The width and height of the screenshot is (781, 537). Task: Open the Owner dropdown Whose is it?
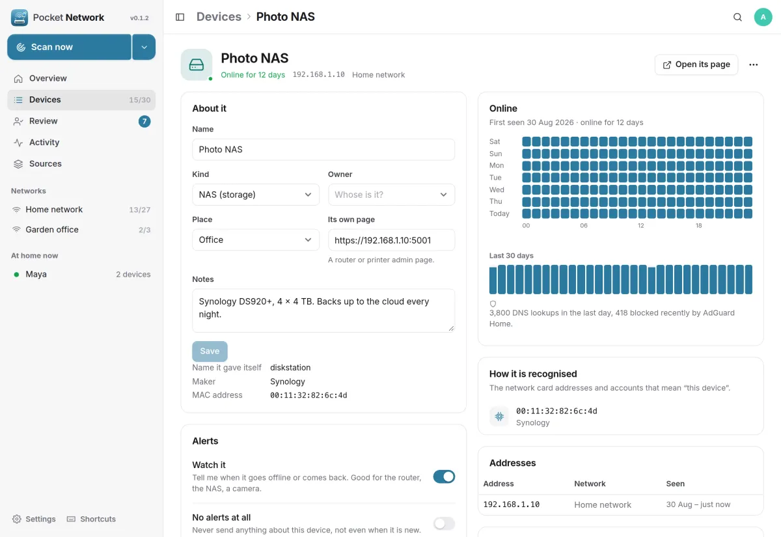(x=391, y=195)
